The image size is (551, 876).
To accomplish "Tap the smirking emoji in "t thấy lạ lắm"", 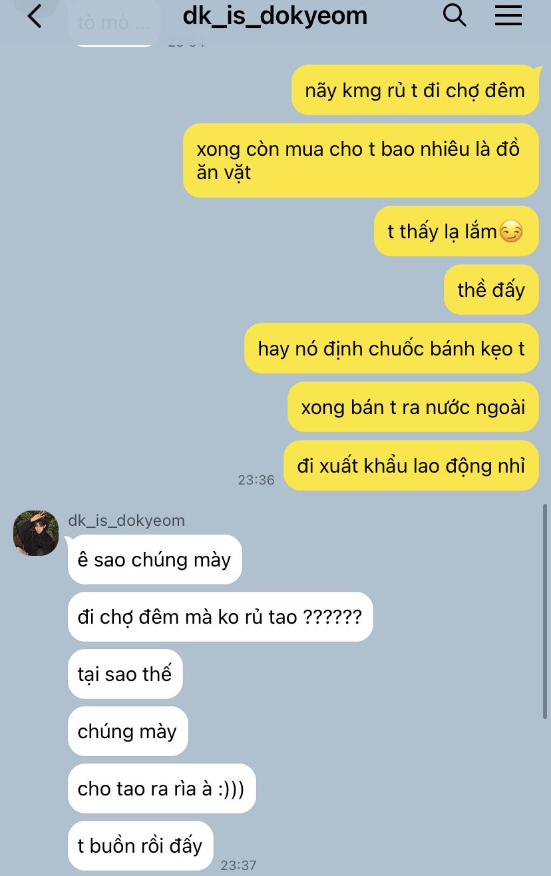I will 510,232.
